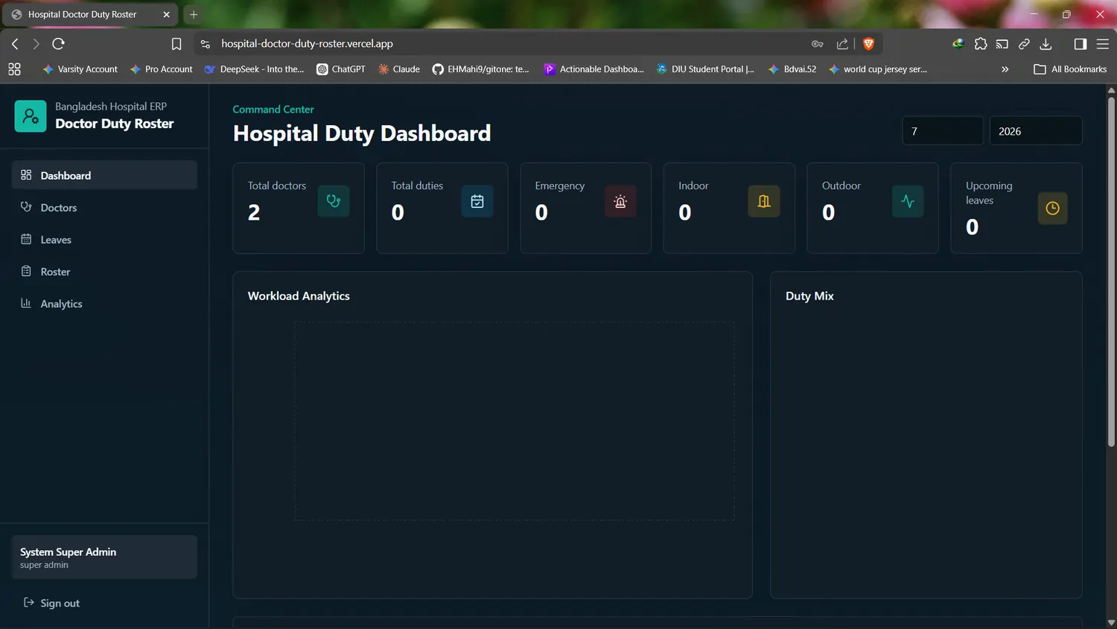Open the downloads icon
Image resolution: width=1117 pixels, height=629 pixels.
tap(1046, 44)
